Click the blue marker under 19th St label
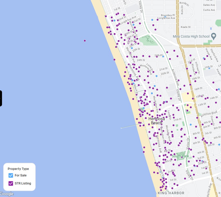221x197 pixels. point(209,68)
